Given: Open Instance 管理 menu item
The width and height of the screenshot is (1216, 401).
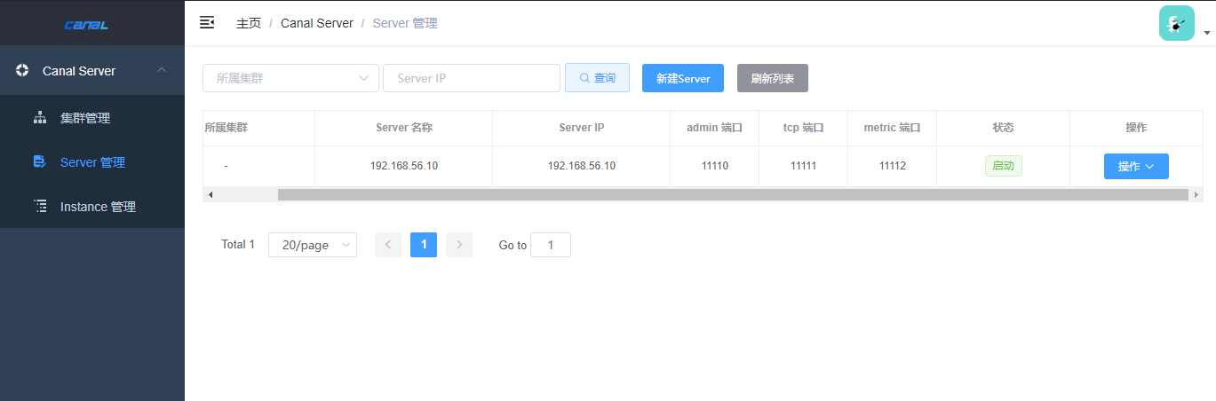Looking at the screenshot, I should pyautogui.click(x=92, y=207).
